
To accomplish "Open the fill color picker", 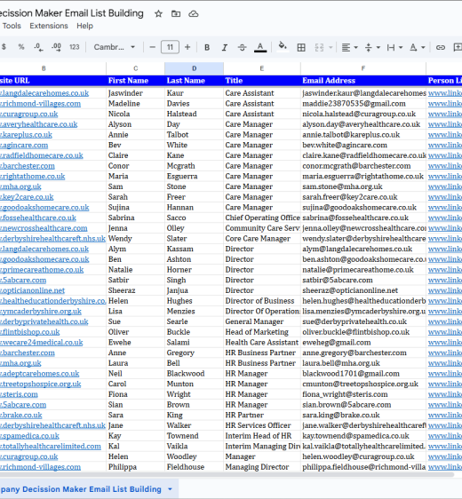I will tap(283, 47).
